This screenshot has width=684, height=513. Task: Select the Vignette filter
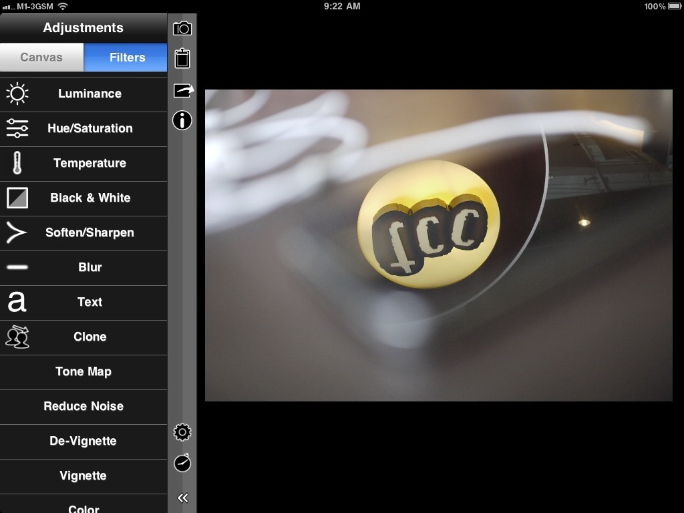[83, 476]
